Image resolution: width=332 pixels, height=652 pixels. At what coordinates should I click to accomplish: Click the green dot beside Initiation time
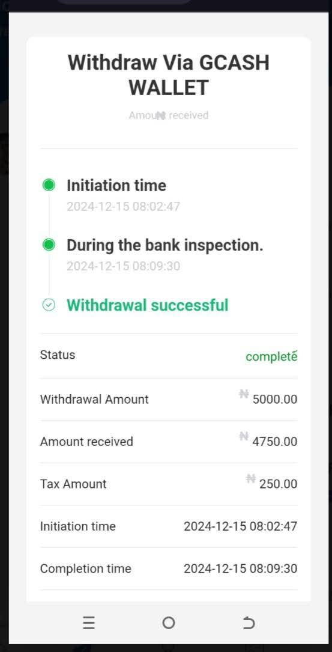click(49, 185)
